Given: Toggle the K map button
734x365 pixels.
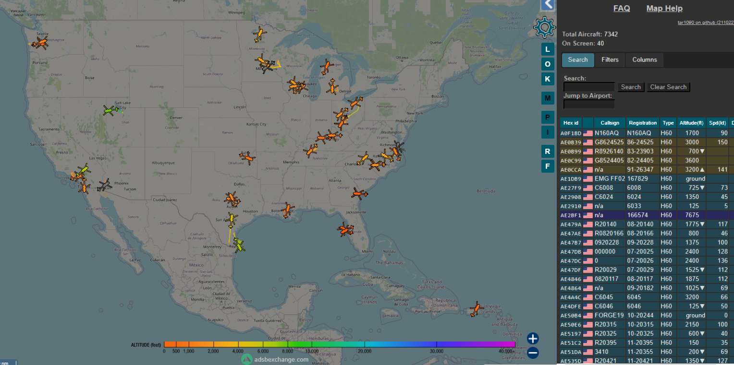Looking at the screenshot, I should pyautogui.click(x=547, y=79).
